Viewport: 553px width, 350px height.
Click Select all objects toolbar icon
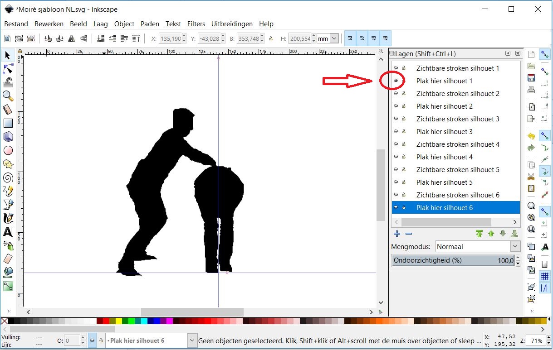click(8, 38)
